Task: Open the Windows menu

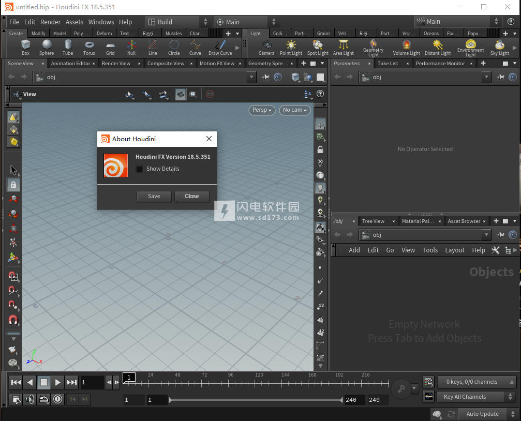Action: pyautogui.click(x=101, y=22)
